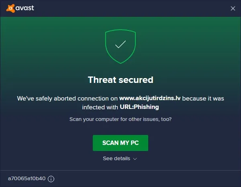Image resolution: width=241 pixels, height=187 pixels.
Task: Click the infected with text line
Action: (100, 107)
